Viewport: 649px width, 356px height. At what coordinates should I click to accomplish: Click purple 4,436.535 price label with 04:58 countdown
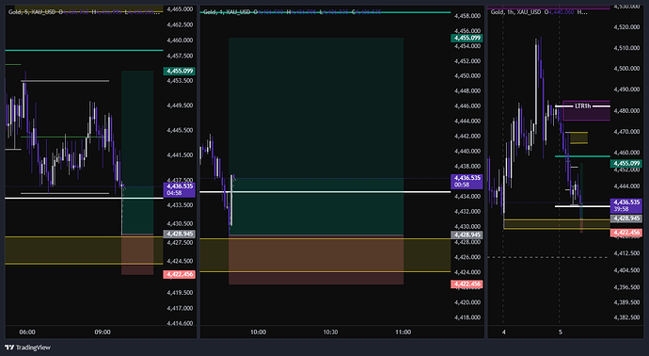click(180, 189)
